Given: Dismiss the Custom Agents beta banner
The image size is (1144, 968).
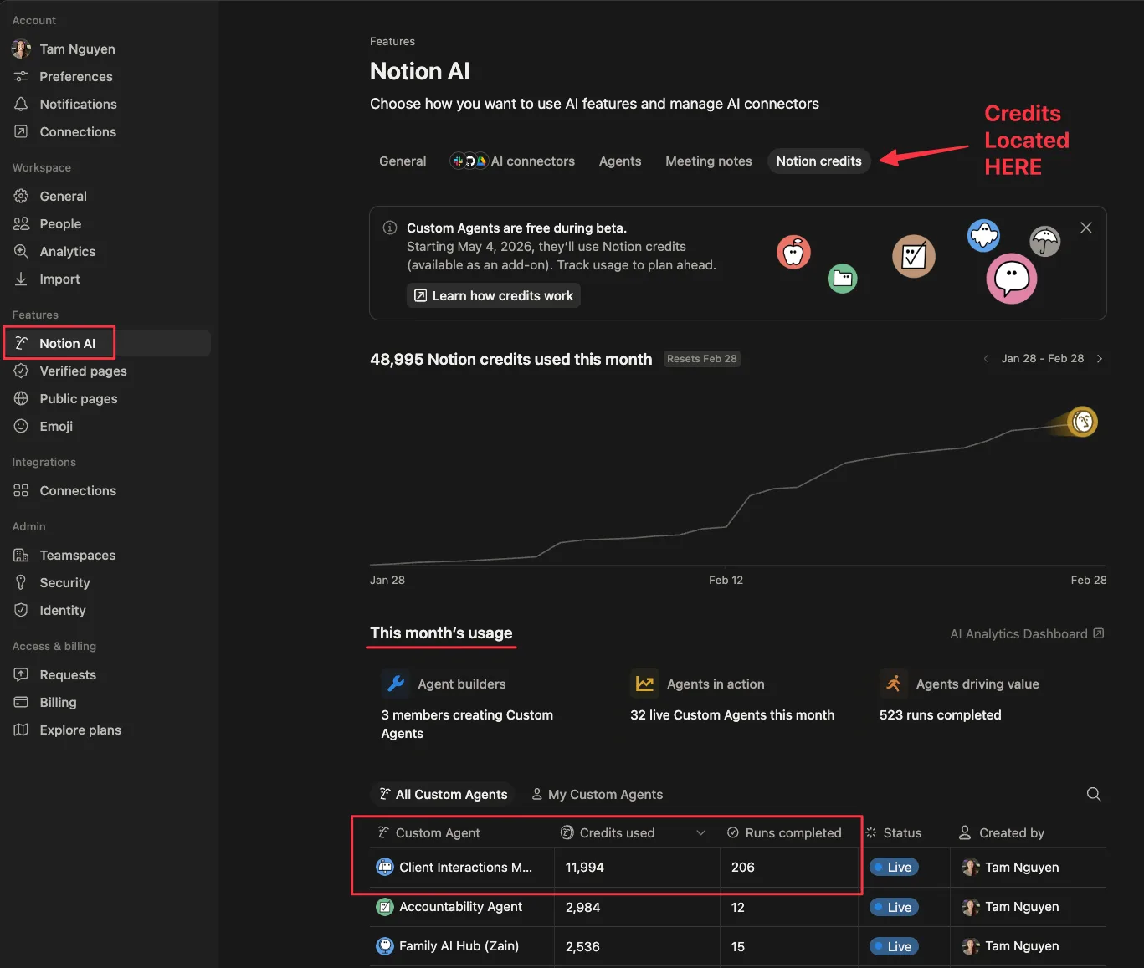Looking at the screenshot, I should pos(1086,228).
